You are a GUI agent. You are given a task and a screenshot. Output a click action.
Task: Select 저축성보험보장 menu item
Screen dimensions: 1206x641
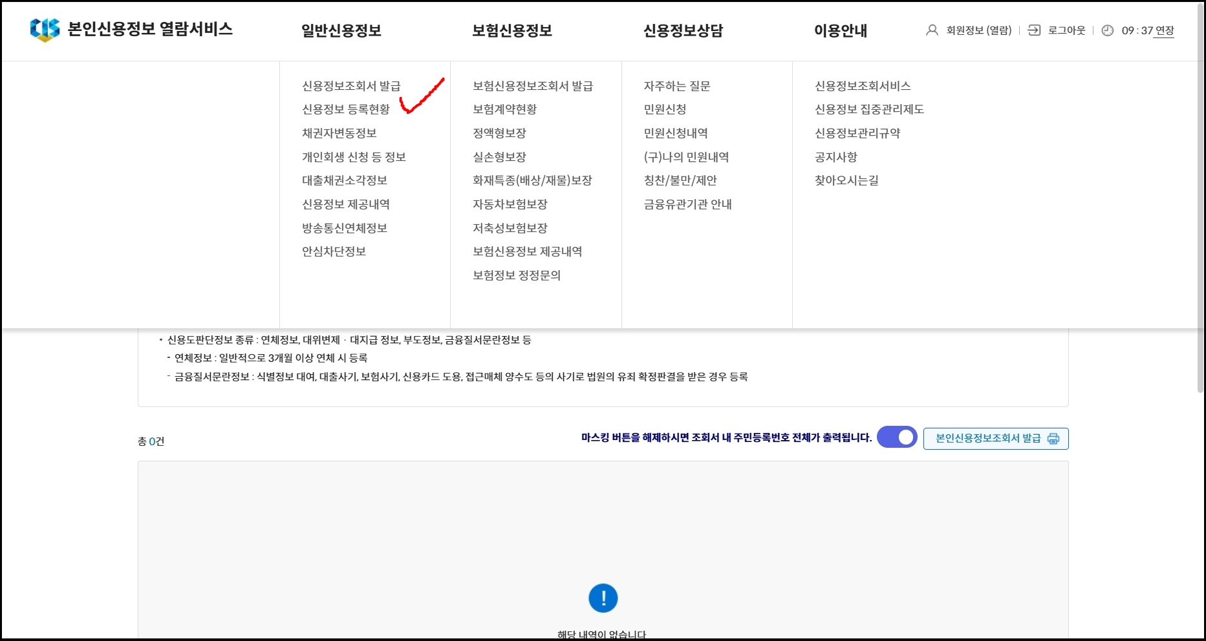pos(510,228)
